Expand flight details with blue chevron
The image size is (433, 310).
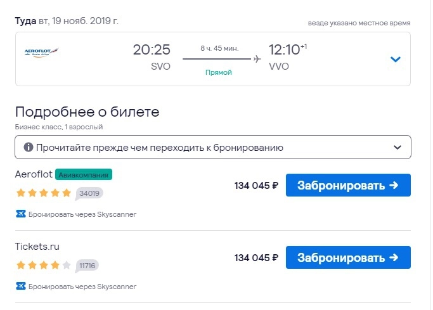pyautogui.click(x=396, y=60)
